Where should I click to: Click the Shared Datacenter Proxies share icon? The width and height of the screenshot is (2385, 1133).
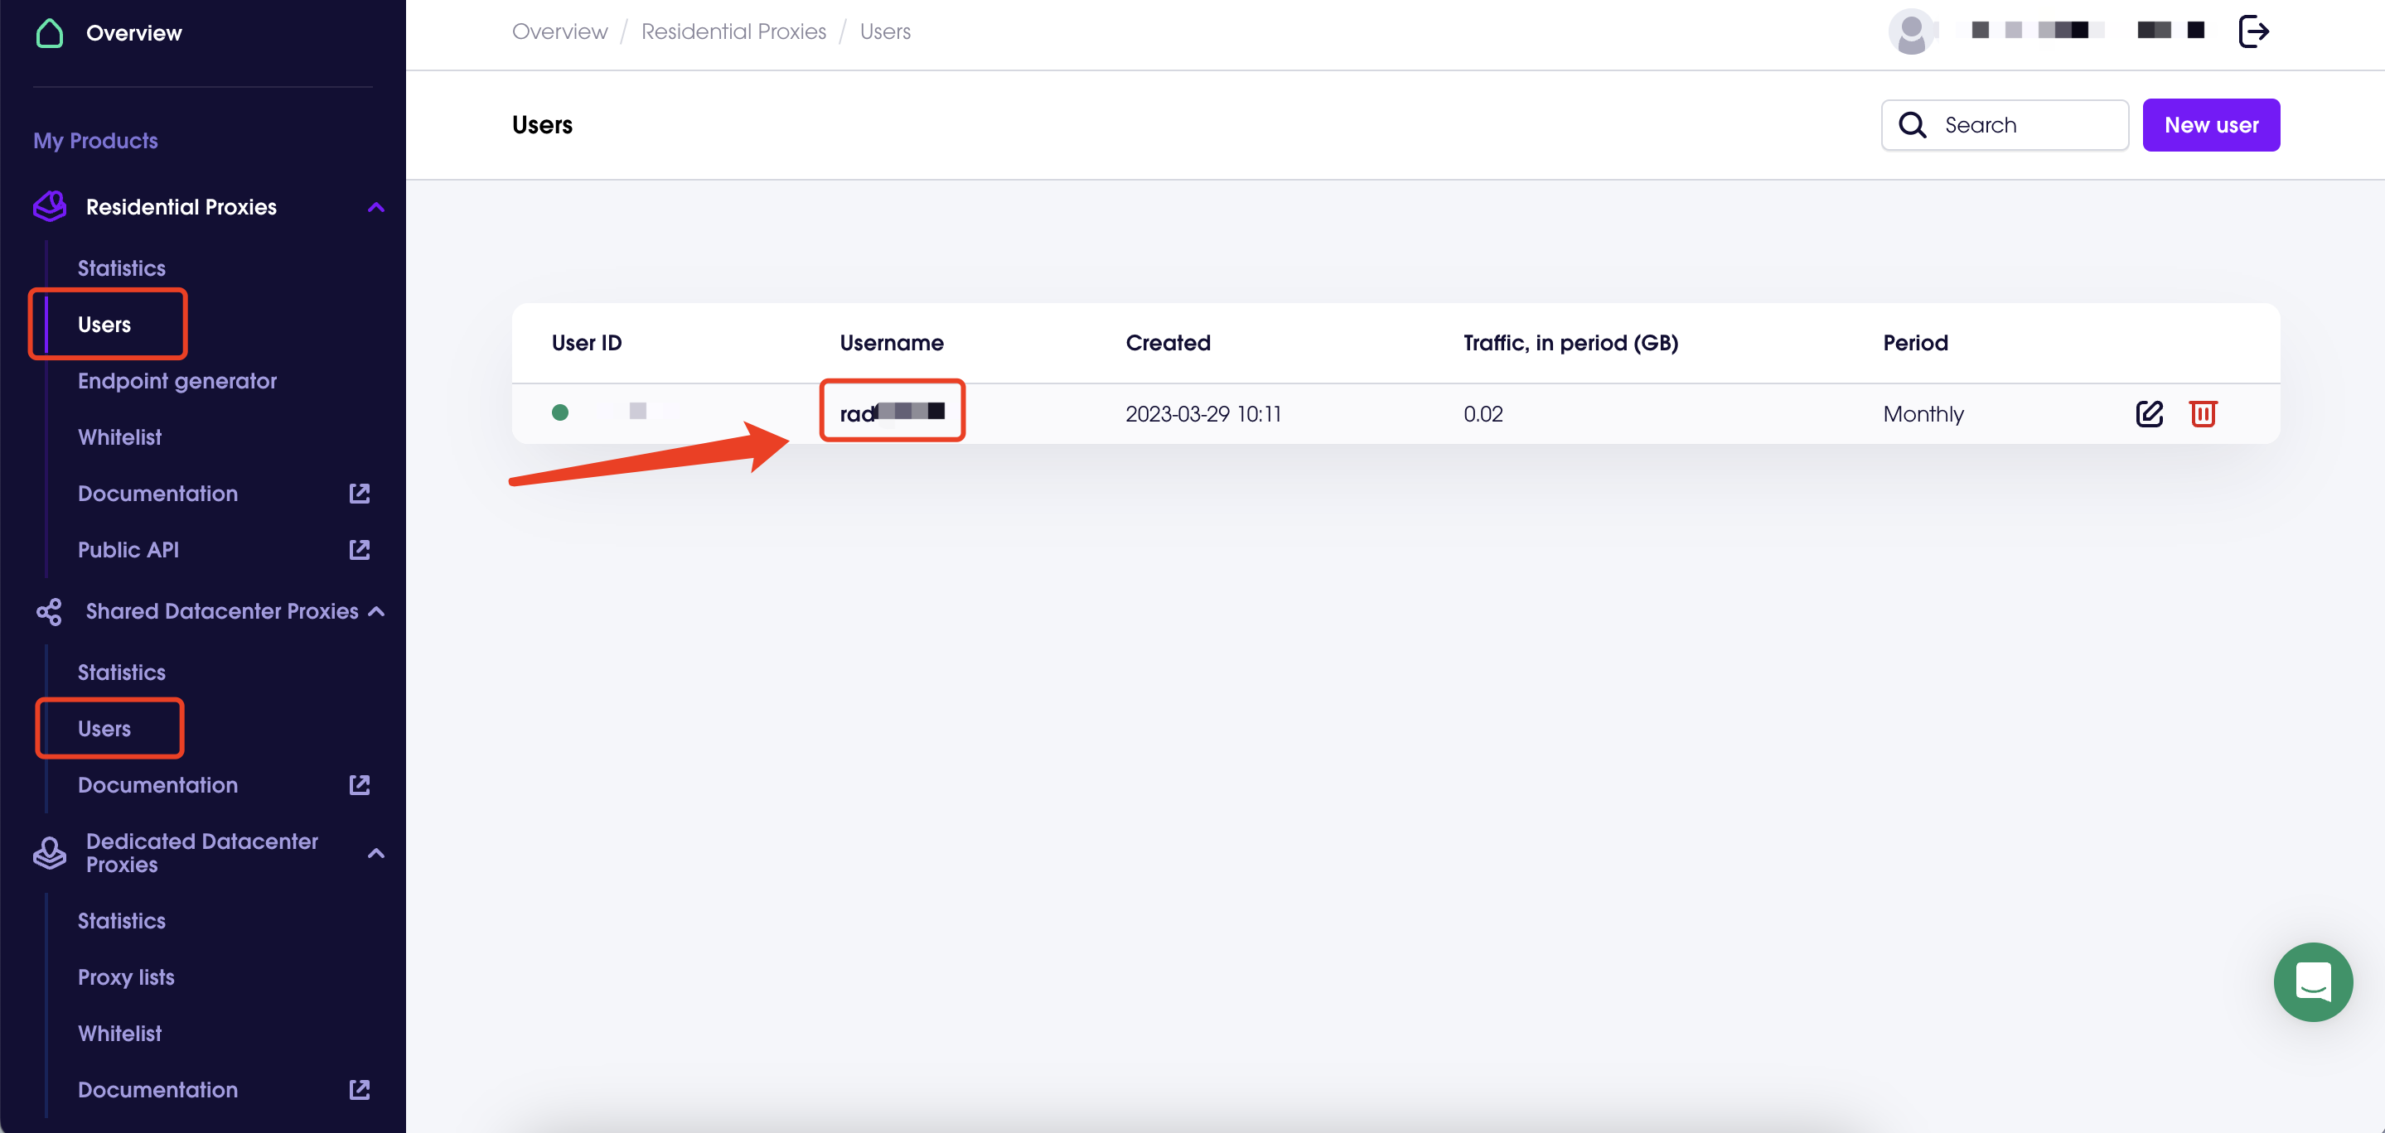pos(49,611)
